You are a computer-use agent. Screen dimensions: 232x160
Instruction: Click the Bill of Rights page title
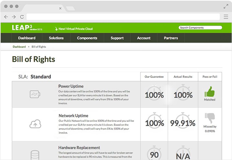[33, 59]
